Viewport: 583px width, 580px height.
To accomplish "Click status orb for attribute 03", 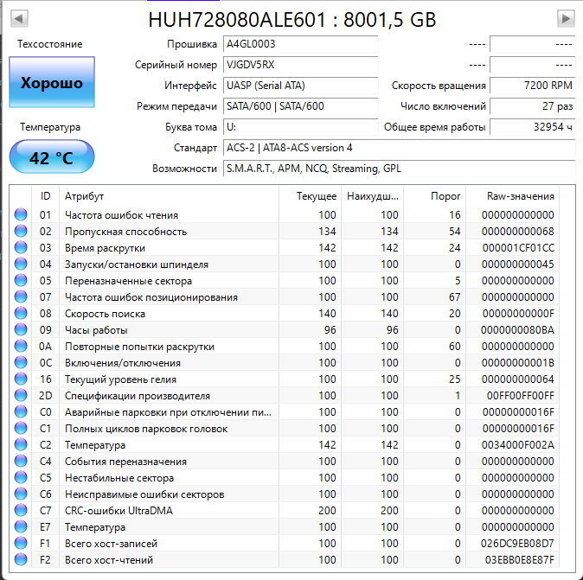I will tap(21, 247).
